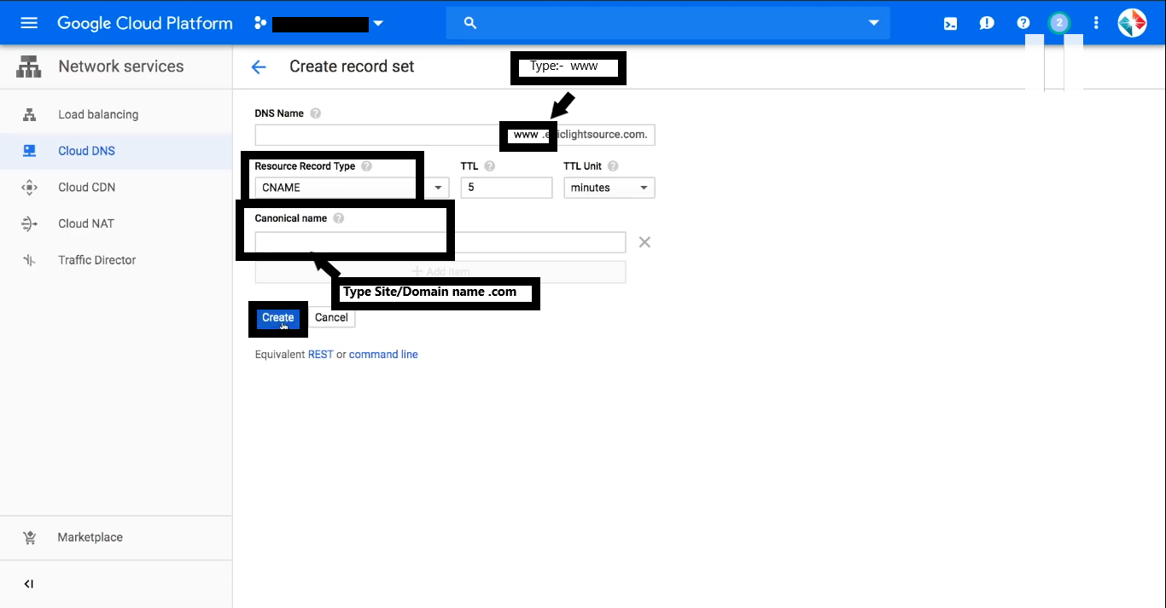Open the DNS Name help tooltip icon
The width and height of the screenshot is (1166, 608).
[315, 113]
